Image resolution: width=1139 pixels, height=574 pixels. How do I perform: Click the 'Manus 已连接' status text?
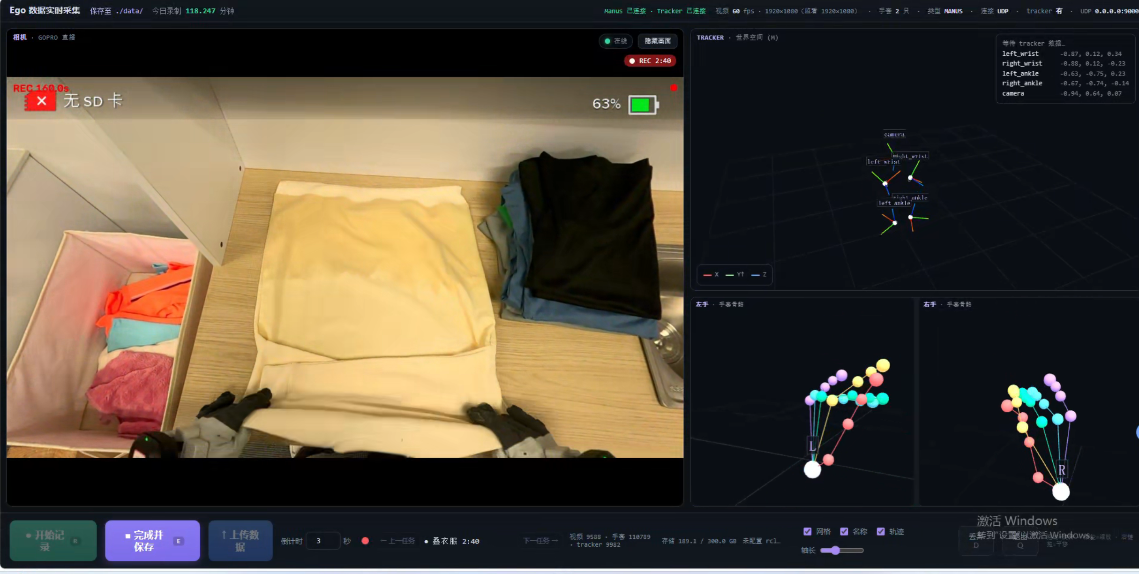[625, 11]
